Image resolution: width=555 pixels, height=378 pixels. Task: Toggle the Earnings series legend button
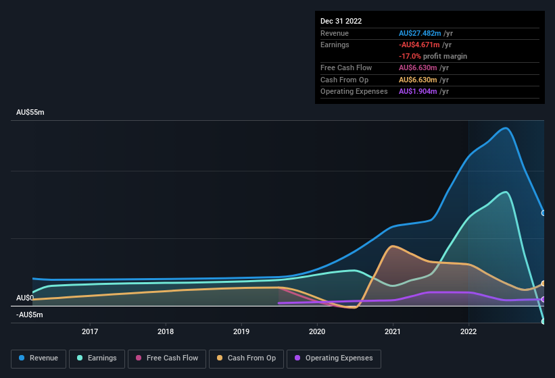(x=97, y=358)
